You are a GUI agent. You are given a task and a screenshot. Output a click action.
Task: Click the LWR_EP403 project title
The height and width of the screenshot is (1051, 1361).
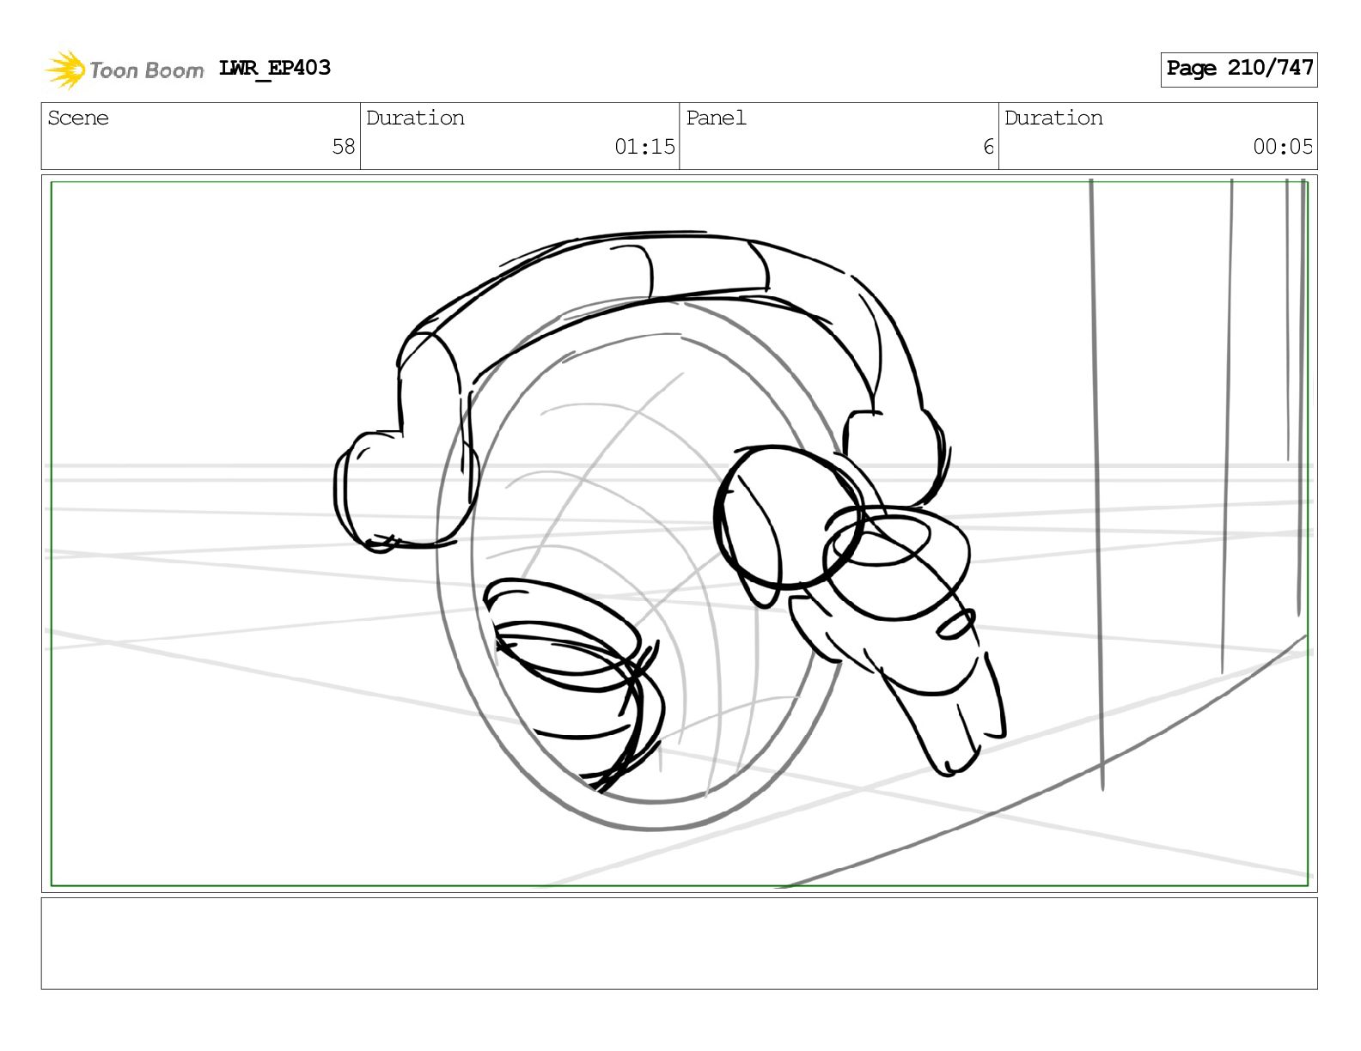[275, 69]
